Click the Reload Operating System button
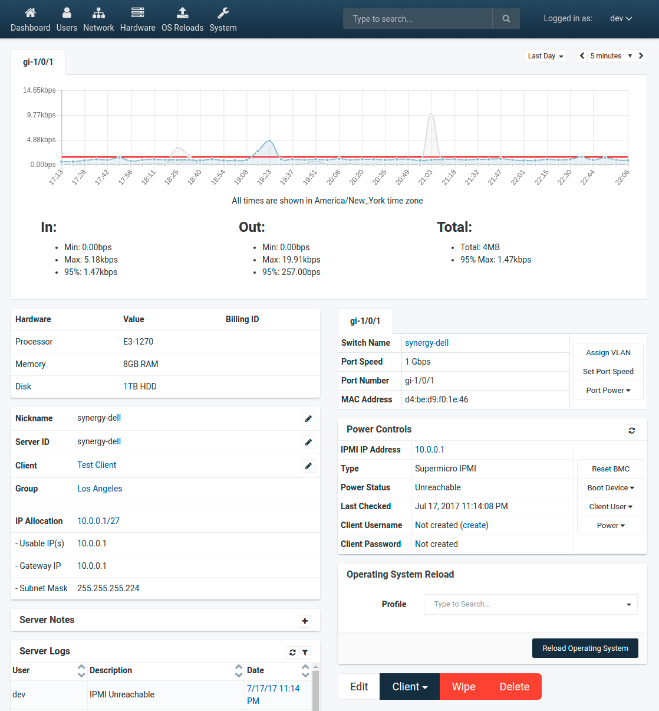The height and width of the screenshot is (711, 659). pos(585,648)
